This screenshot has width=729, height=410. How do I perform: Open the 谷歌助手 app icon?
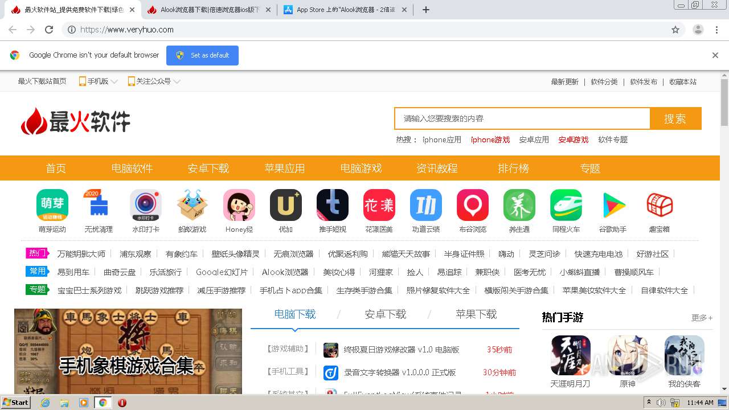(613, 205)
